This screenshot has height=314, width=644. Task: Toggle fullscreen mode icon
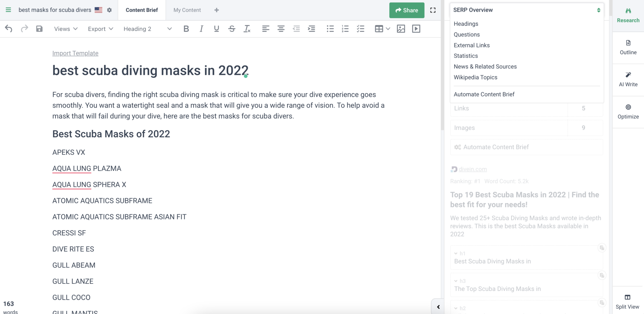tap(433, 10)
